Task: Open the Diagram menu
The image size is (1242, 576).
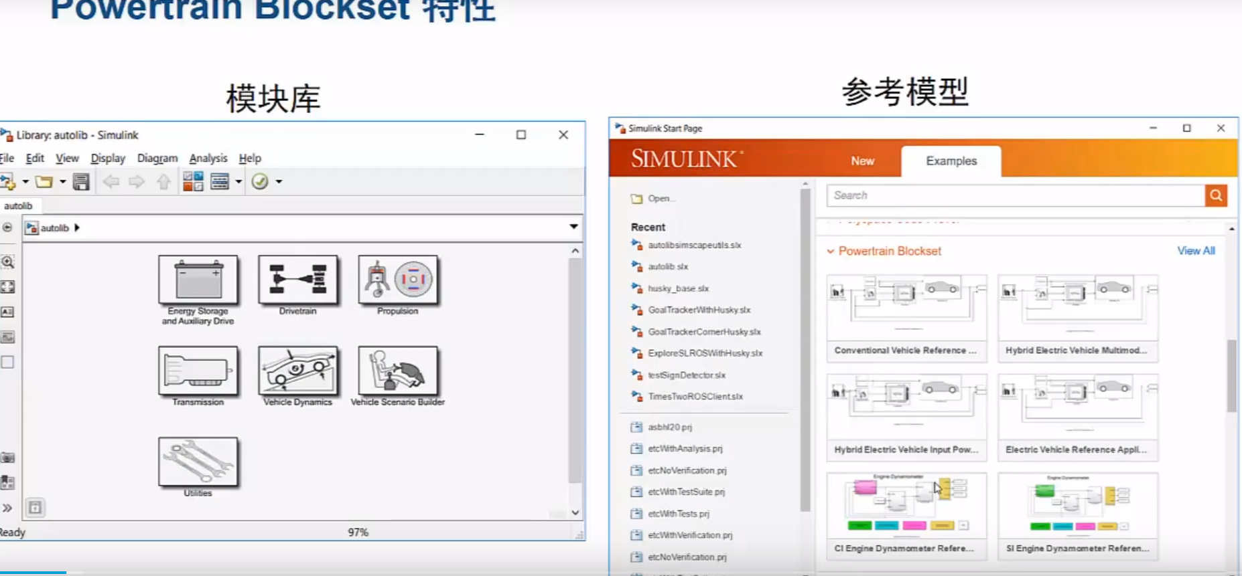Action: tap(157, 158)
